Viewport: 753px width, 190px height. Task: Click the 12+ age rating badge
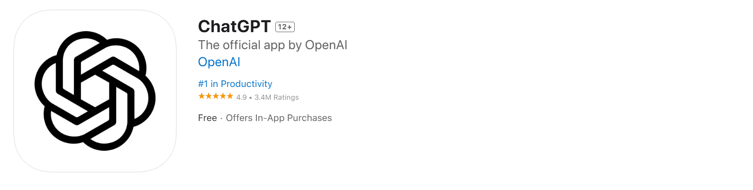click(285, 27)
